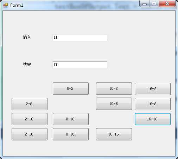Click the 输入 label

(x=27, y=37)
